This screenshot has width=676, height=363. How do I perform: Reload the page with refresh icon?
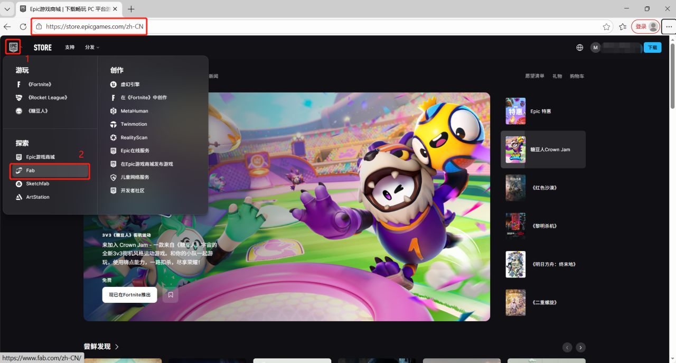click(x=23, y=26)
